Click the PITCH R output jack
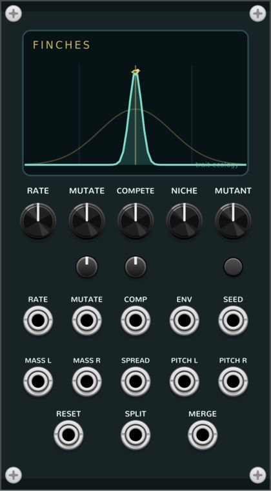The image size is (271, 491). click(233, 381)
